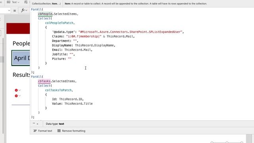Click the Department: field name
This screenshot has width=254, height=143.
point(62,41)
